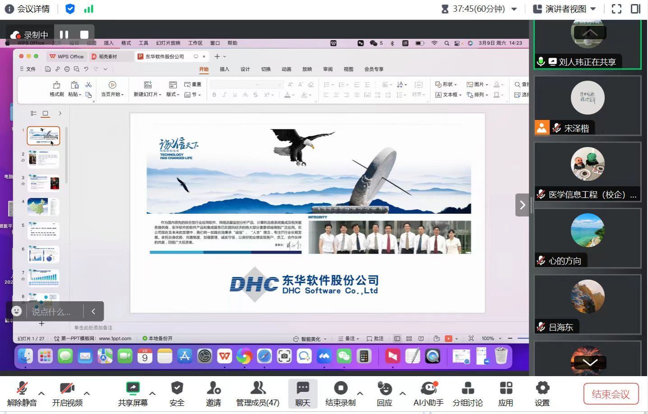Click the 结束会议 button
Viewport: 648px width, 414px height.
[x=611, y=394]
